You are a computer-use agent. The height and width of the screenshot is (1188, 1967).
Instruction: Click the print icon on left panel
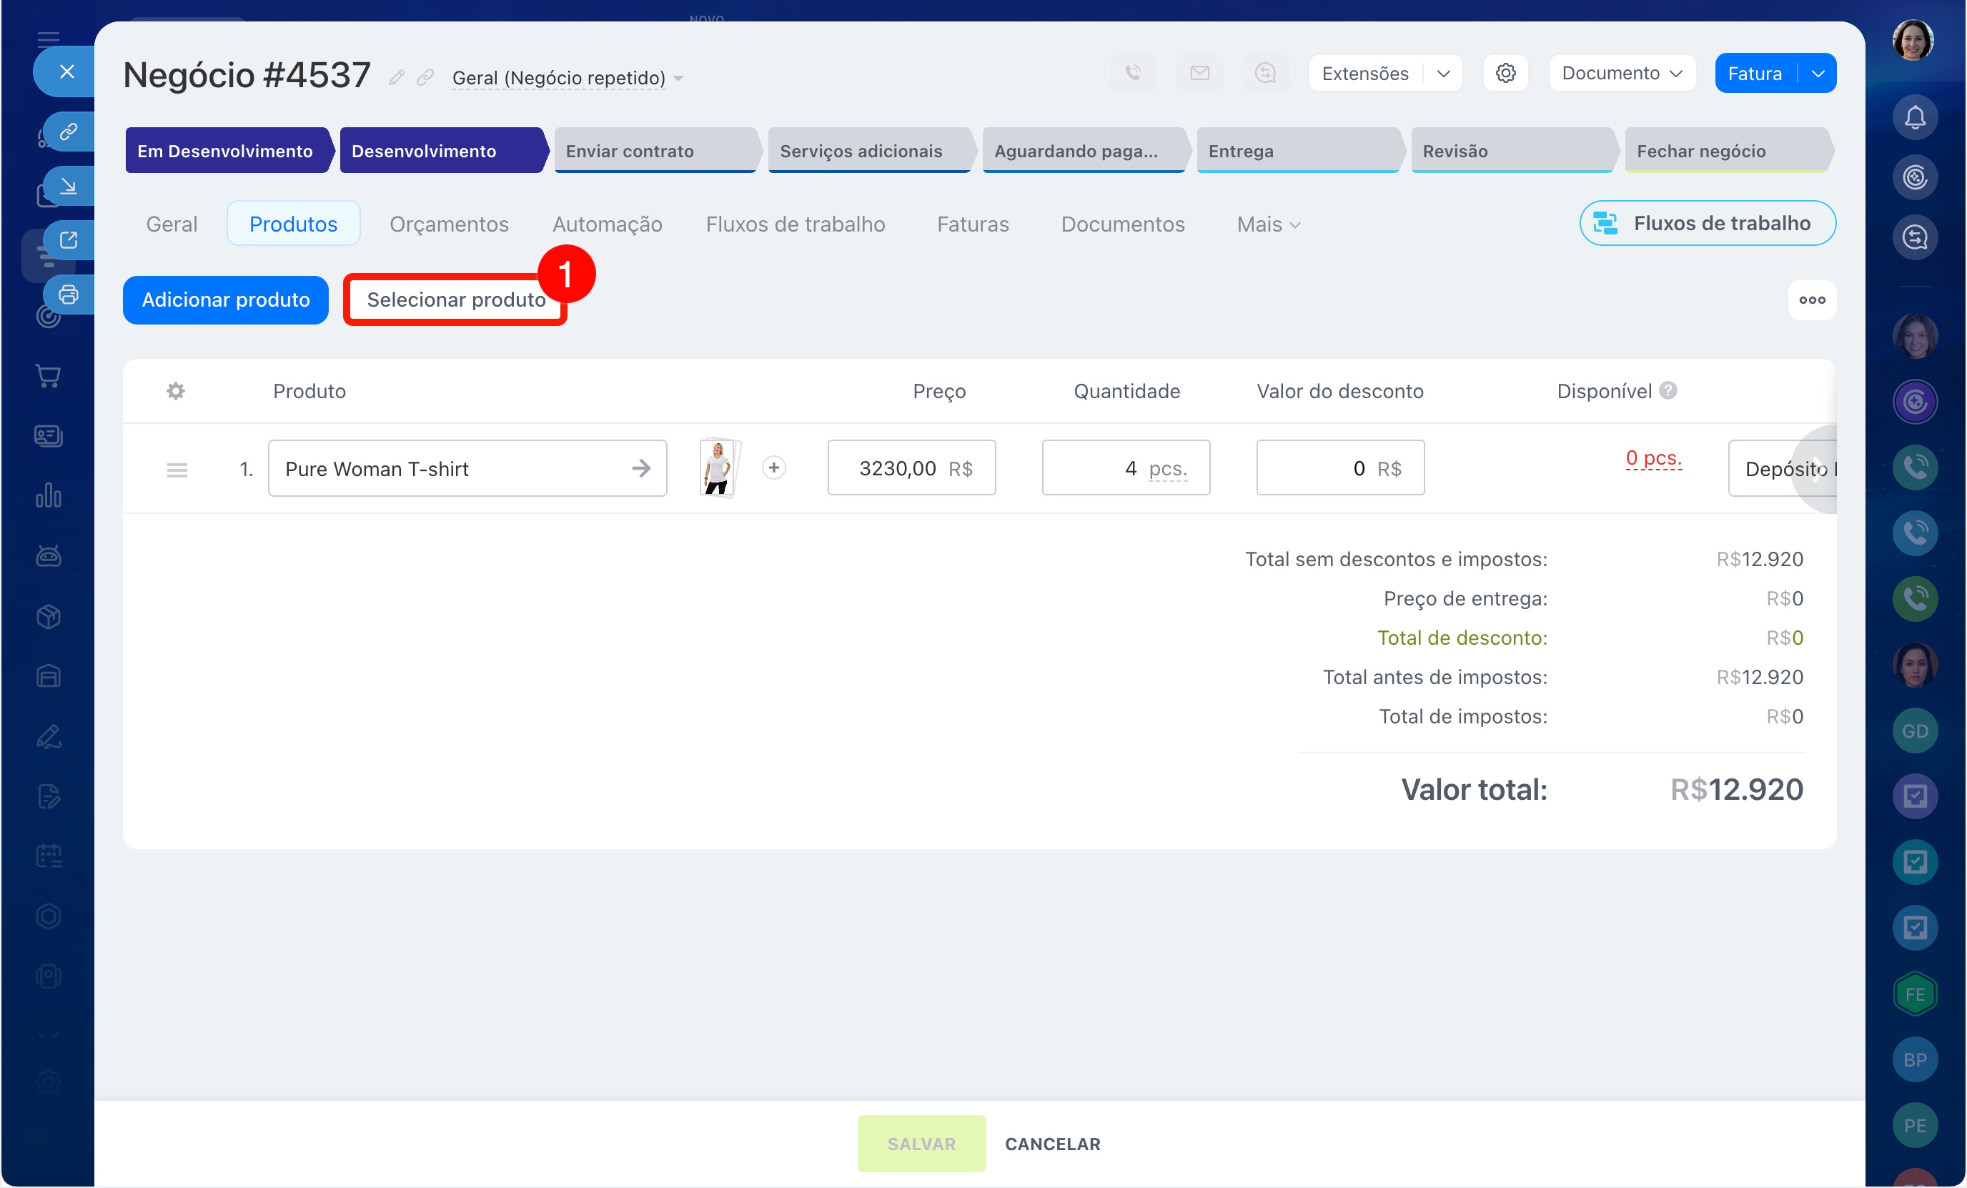pyautogui.click(x=69, y=294)
